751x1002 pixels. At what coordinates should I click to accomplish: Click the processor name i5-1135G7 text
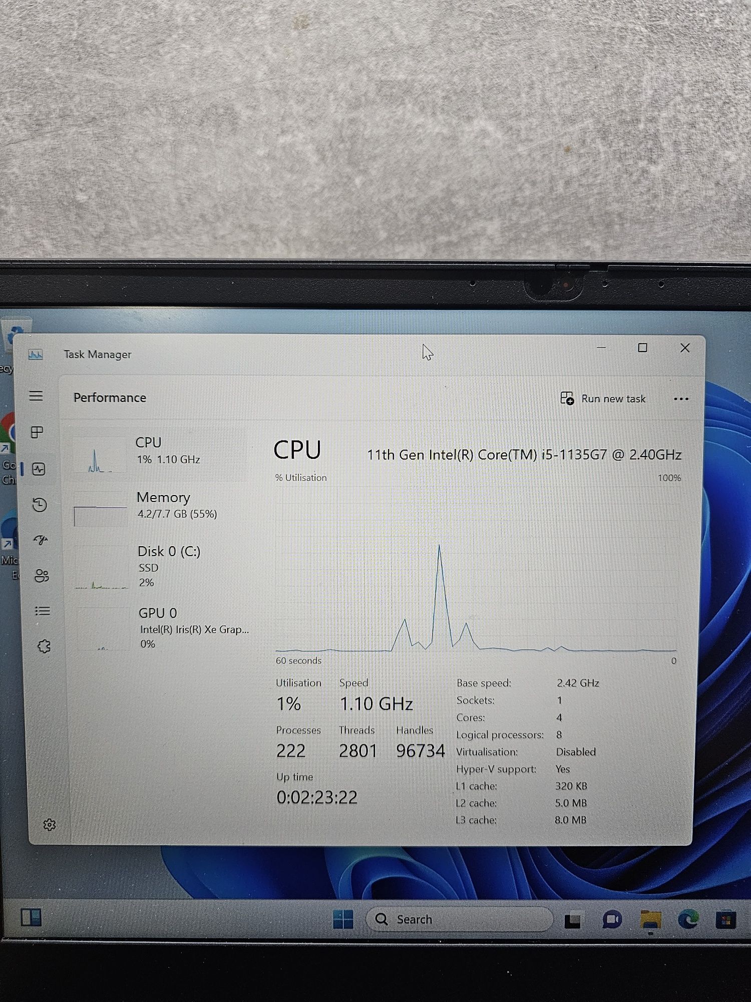click(x=524, y=455)
